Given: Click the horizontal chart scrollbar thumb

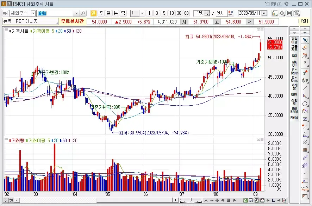Looking at the screenshot, I should click(134, 200).
